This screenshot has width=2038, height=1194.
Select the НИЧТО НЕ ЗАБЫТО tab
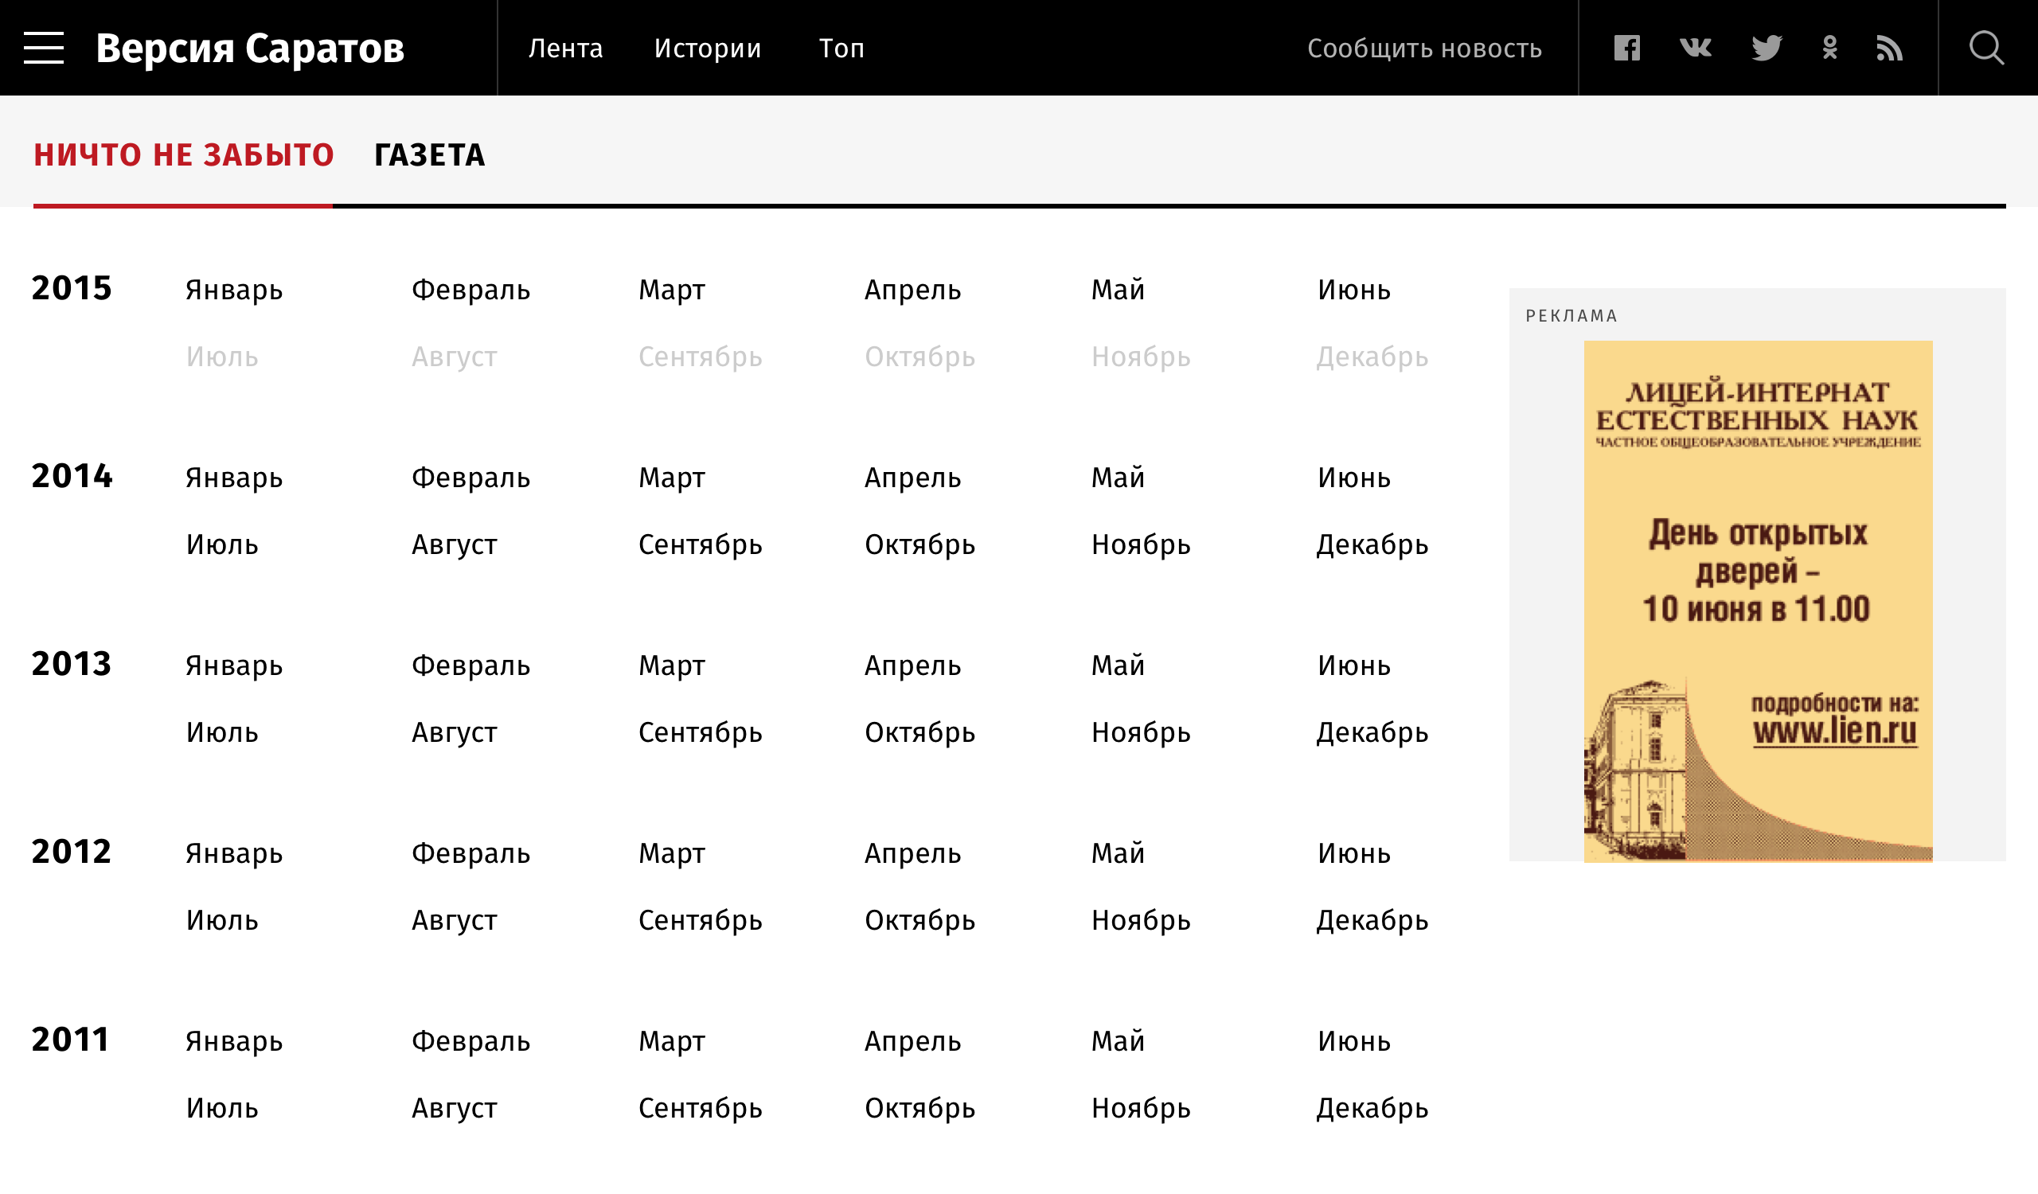point(184,155)
